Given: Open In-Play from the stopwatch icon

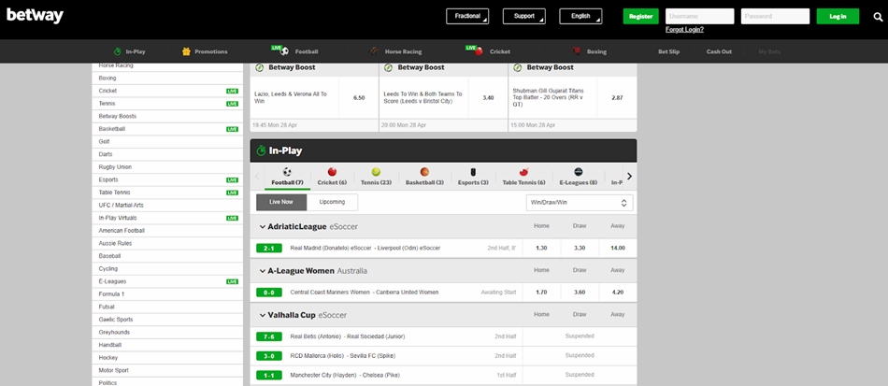Looking at the screenshot, I should pos(118,51).
